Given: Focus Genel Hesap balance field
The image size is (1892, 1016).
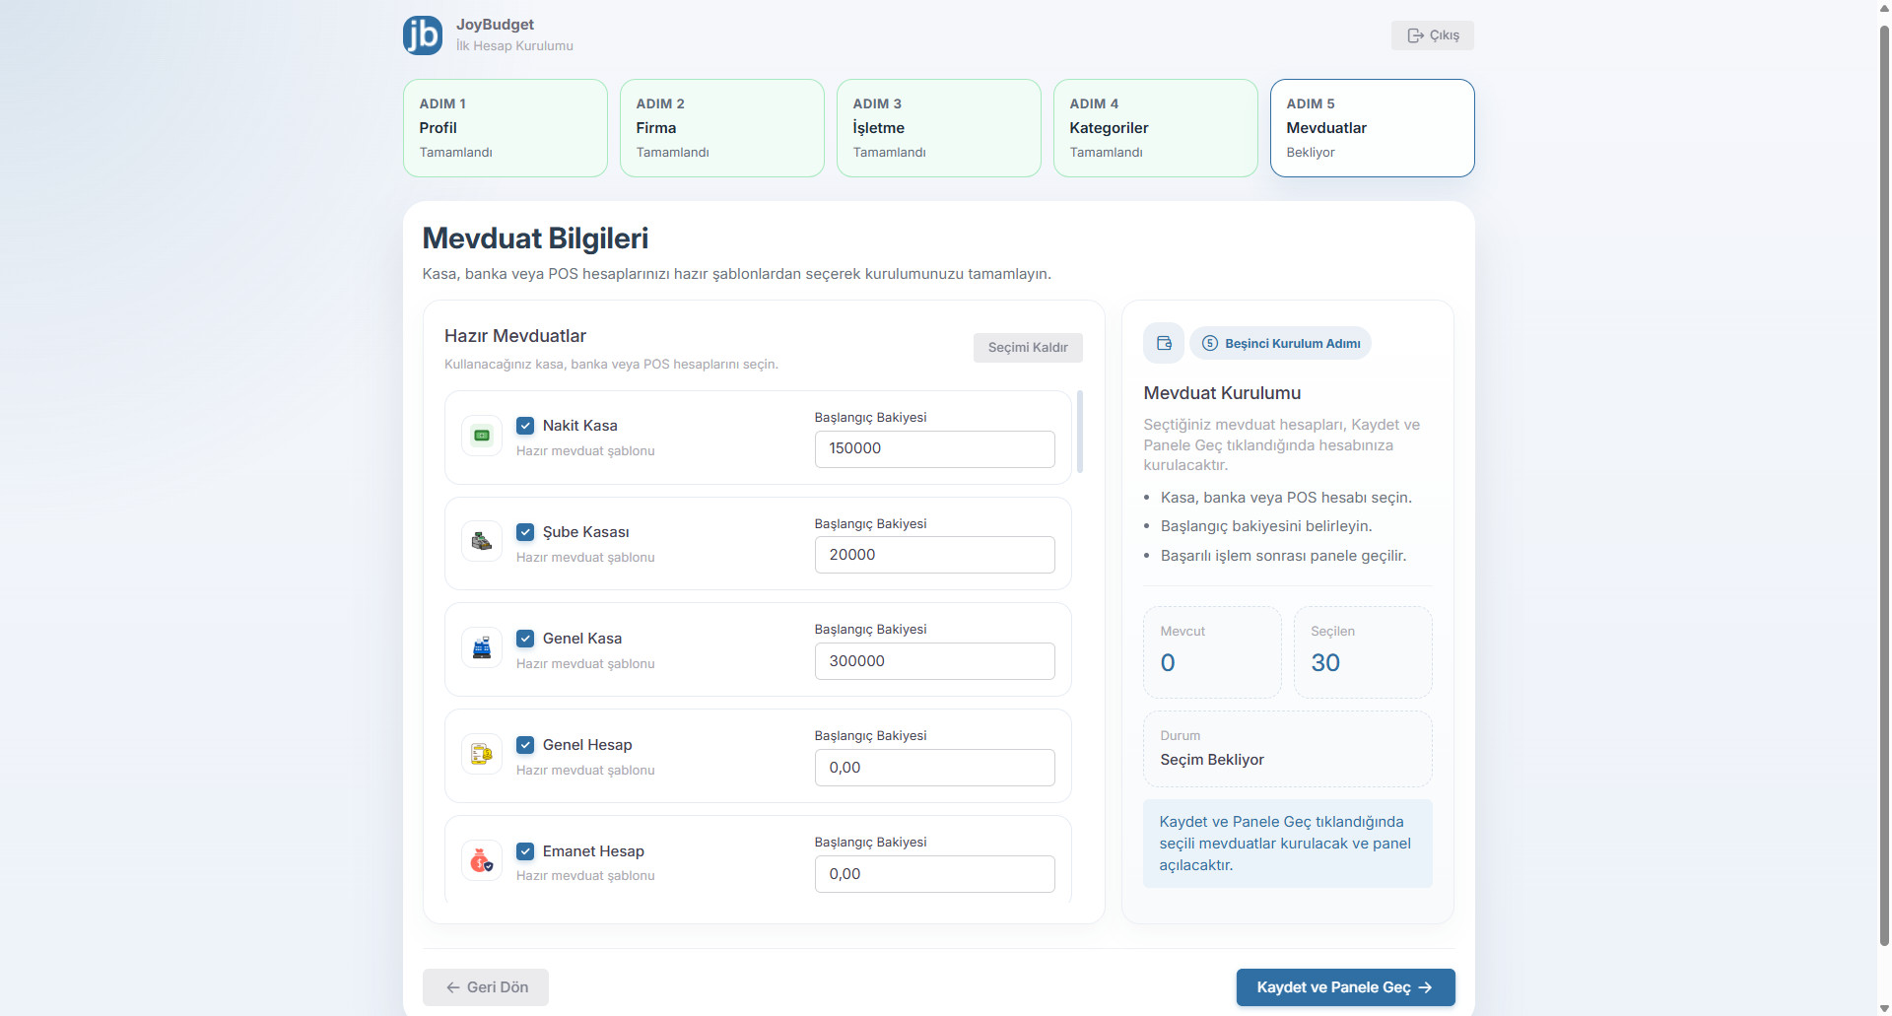Looking at the screenshot, I should pyautogui.click(x=935, y=768).
